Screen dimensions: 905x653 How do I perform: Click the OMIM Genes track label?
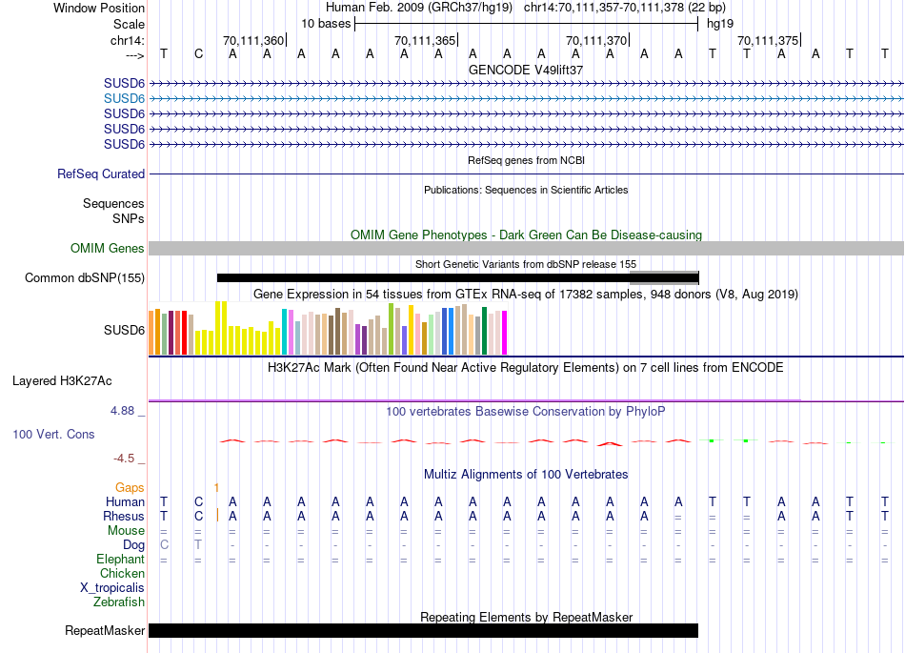(x=108, y=249)
